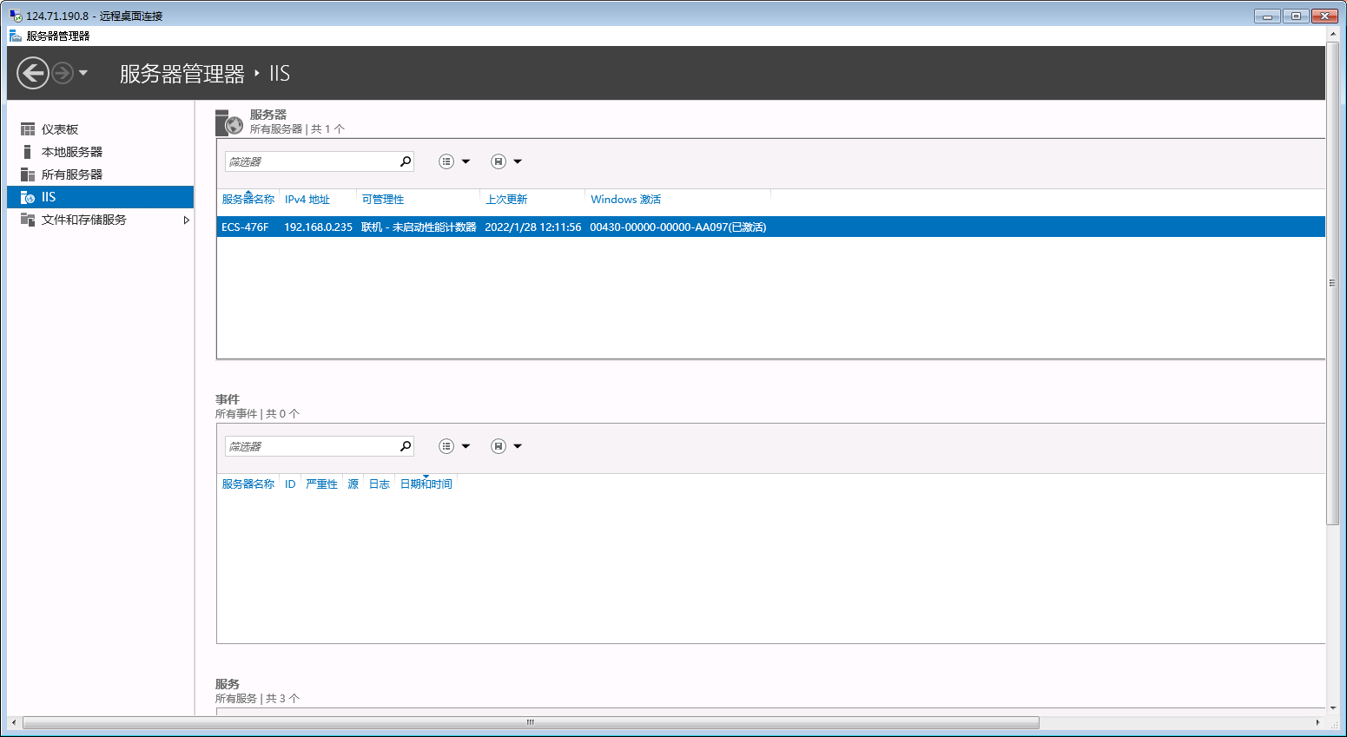Image resolution: width=1347 pixels, height=737 pixels.
Task: Sort servers by 服务器名称 column
Action: tap(248, 200)
